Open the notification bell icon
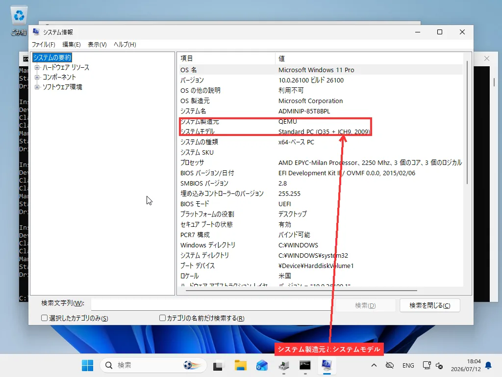502x377 pixels. pyautogui.click(x=488, y=365)
